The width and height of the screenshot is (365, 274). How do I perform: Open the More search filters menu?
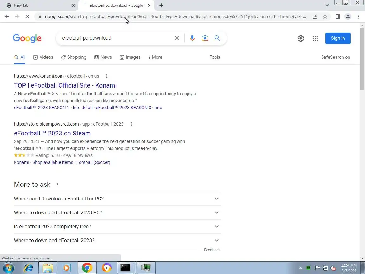coord(155,57)
